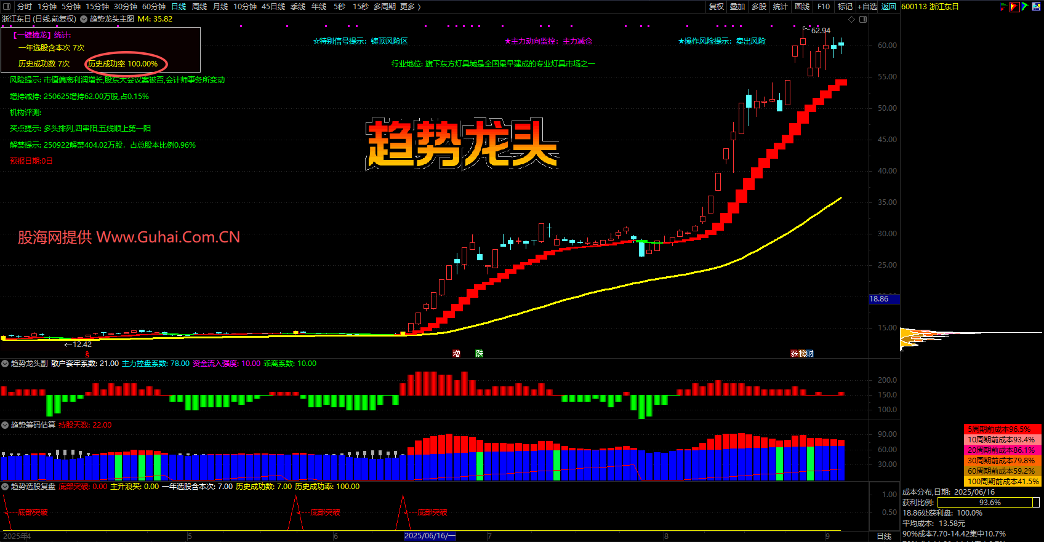Open the 复权 adjustment menu
This screenshot has width=1044, height=542.
click(717, 6)
